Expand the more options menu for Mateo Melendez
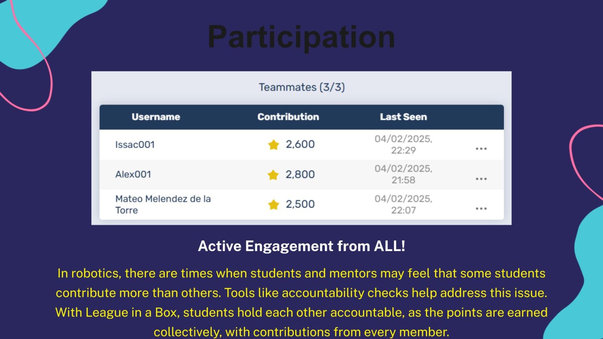This screenshot has width=603, height=339. (x=481, y=209)
